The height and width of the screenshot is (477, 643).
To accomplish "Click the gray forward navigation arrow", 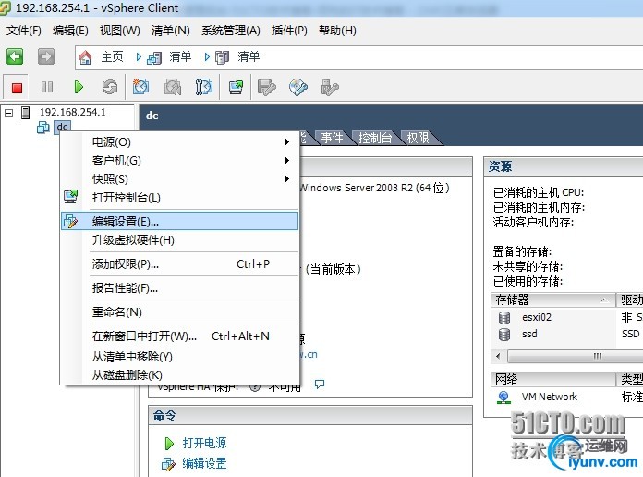I will click(45, 56).
